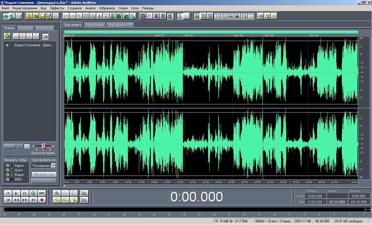The height and width of the screenshot is (225, 372).
Task: Open toolbar magnifier zoom panel button
Action: (x=223, y=16)
